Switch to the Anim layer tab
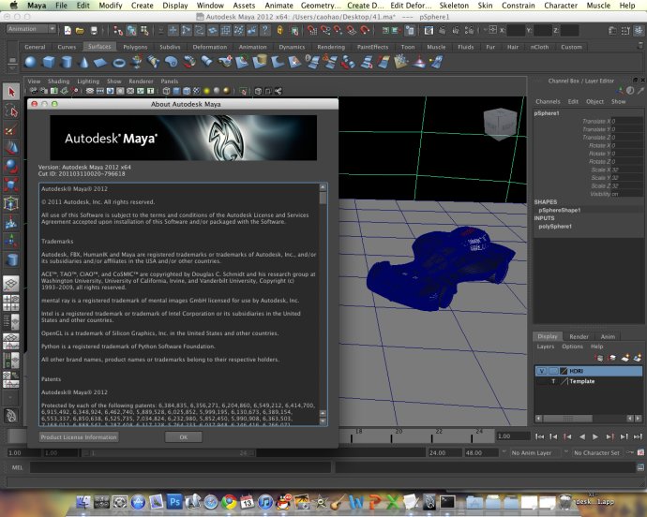This screenshot has width=647, height=517. tap(608, 336)
